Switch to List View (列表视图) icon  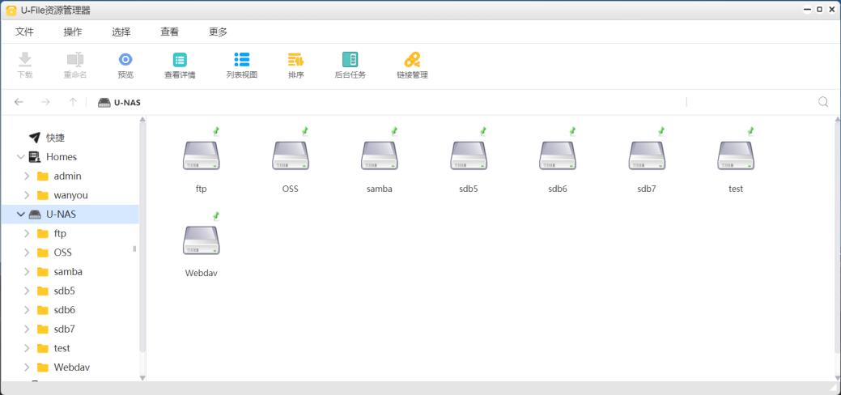tap(241, 60)
